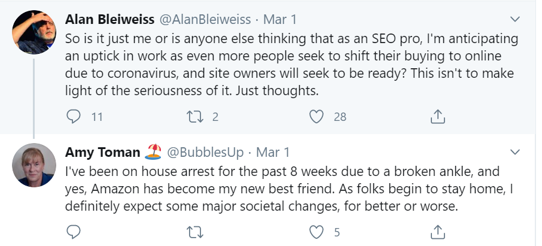
Task: Click the @BubblesUp handle
Action: (206, 151)
